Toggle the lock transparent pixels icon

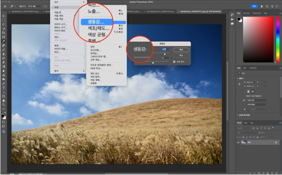click(243, 137)
